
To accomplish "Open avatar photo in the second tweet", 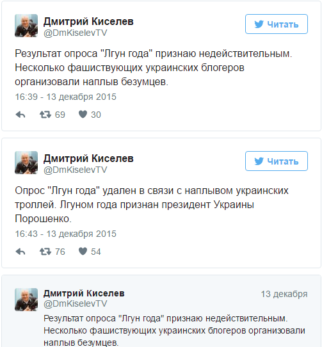I will (x=26, y=163).
